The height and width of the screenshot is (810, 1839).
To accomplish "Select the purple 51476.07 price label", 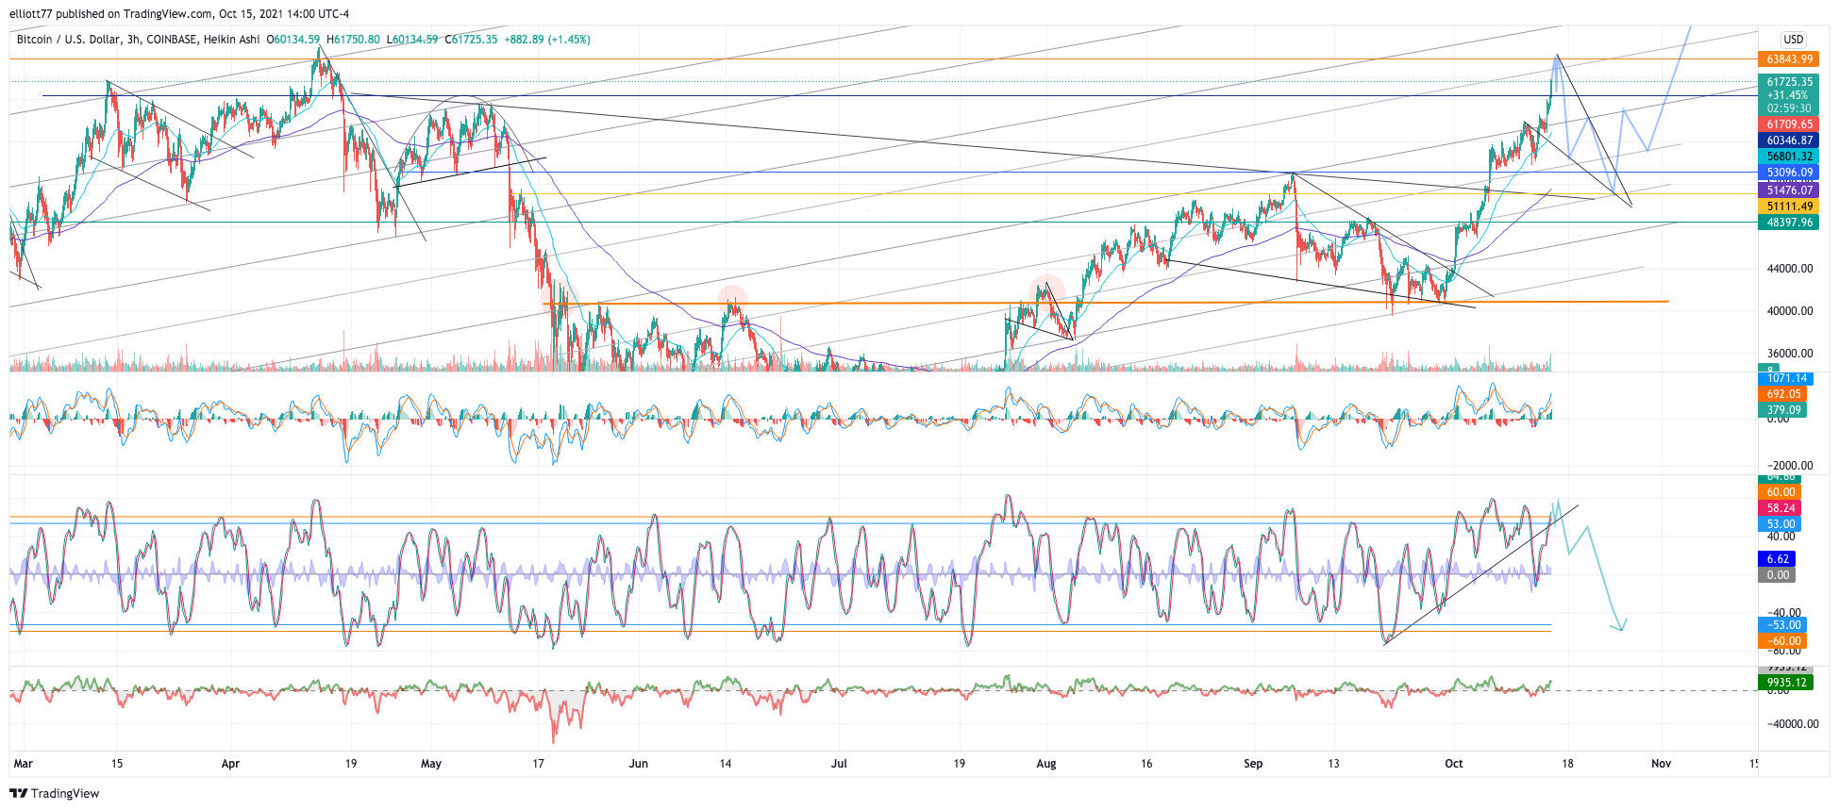I will pyautogui.click(x=1789, y=190).
